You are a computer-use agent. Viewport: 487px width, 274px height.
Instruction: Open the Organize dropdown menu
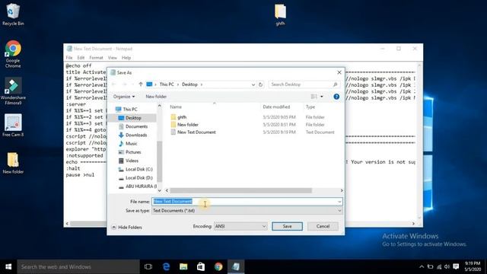point(124,97)
